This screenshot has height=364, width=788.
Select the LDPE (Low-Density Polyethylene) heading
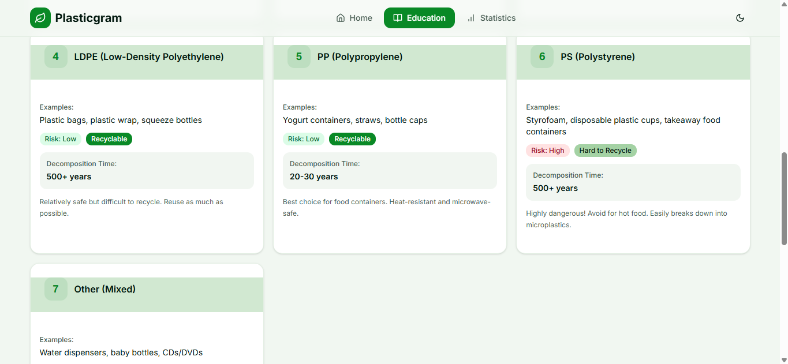[x=149, y=57]
